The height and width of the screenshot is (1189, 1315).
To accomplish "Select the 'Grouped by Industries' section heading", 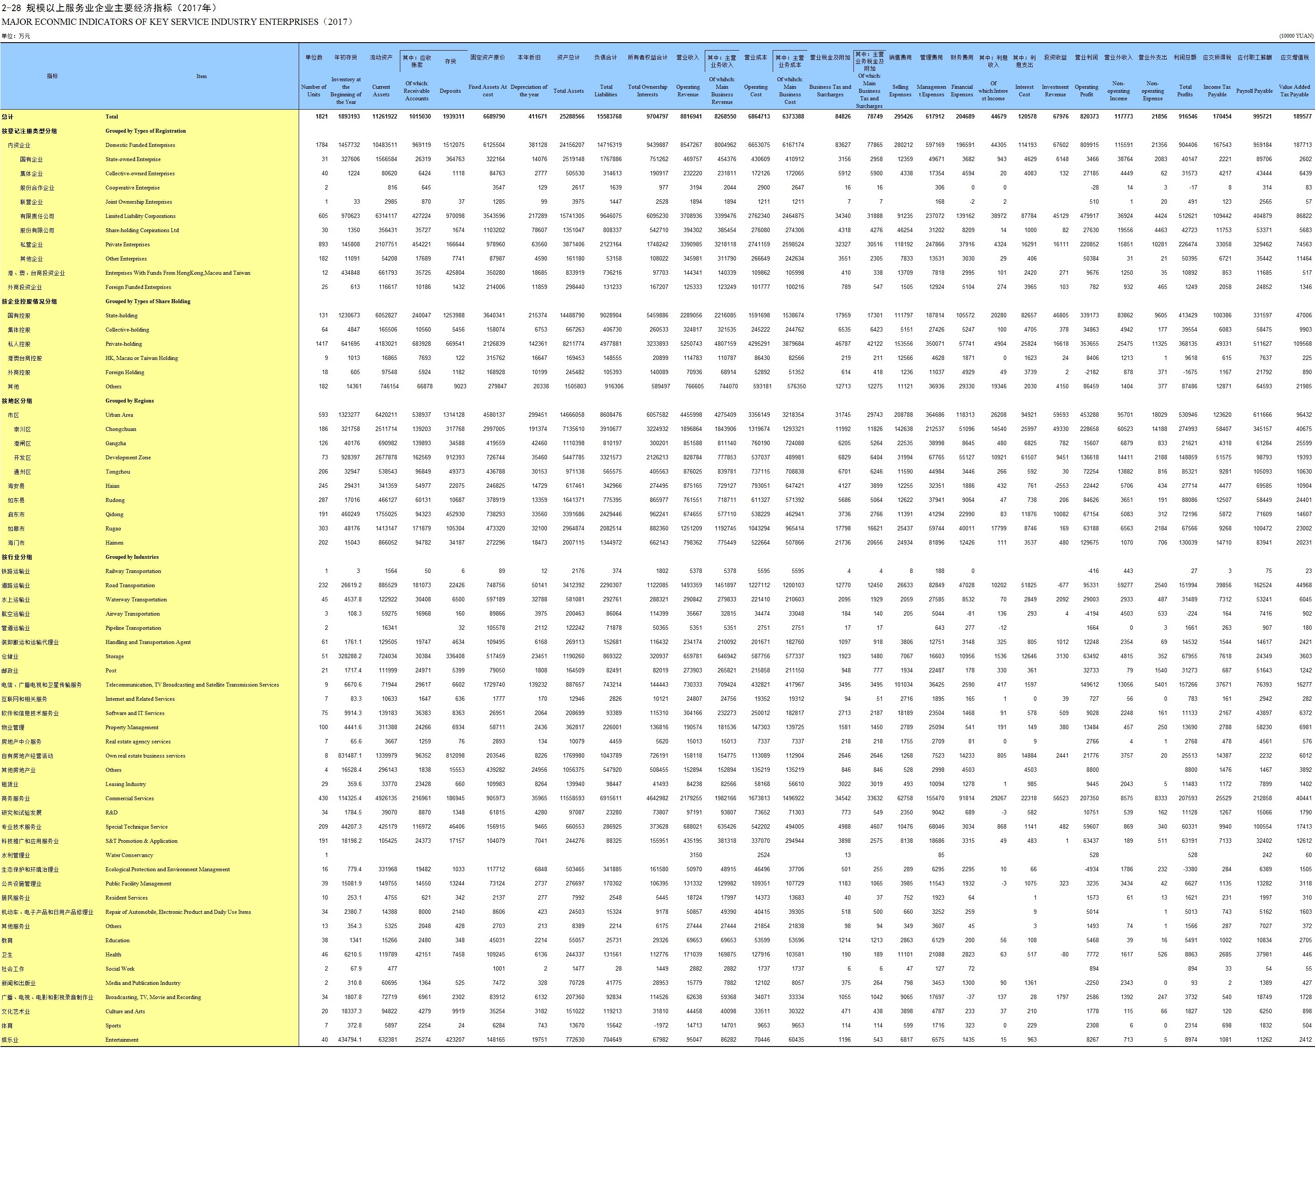I will tap(132, 557).
